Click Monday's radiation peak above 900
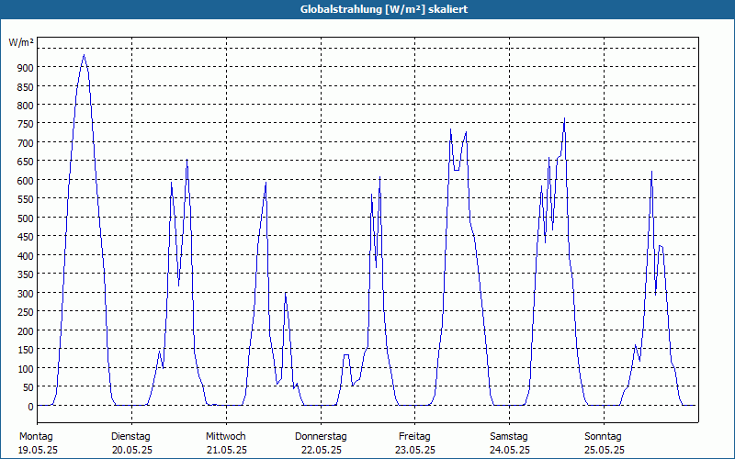The image size is (735, 459). [x=84, y=55]
